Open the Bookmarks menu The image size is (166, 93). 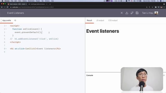tap(31, 1)
